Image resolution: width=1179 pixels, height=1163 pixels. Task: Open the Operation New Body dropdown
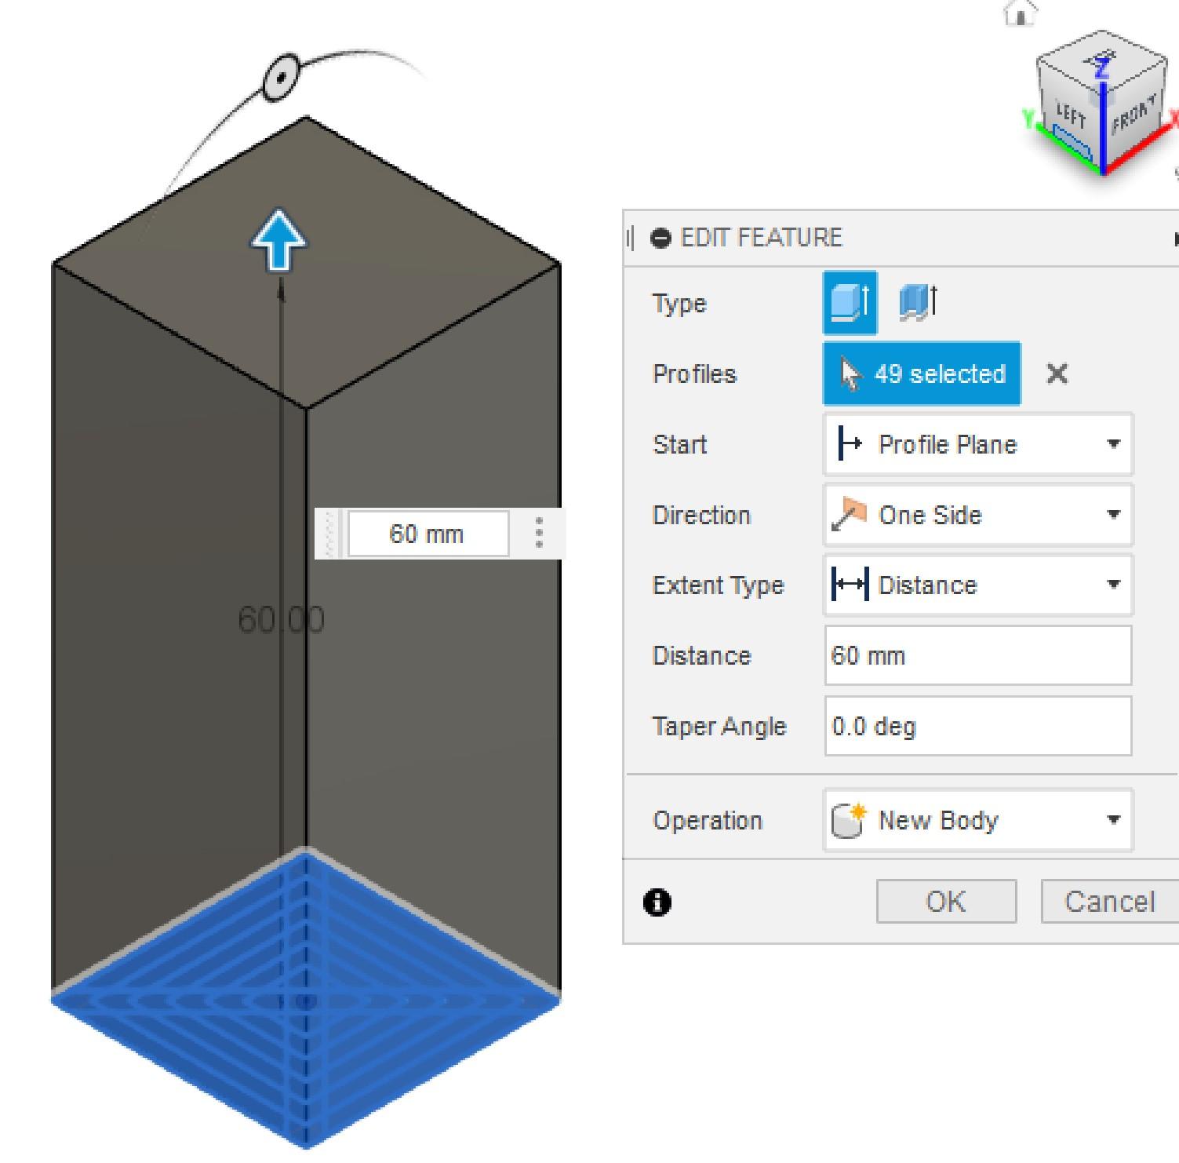978,820
